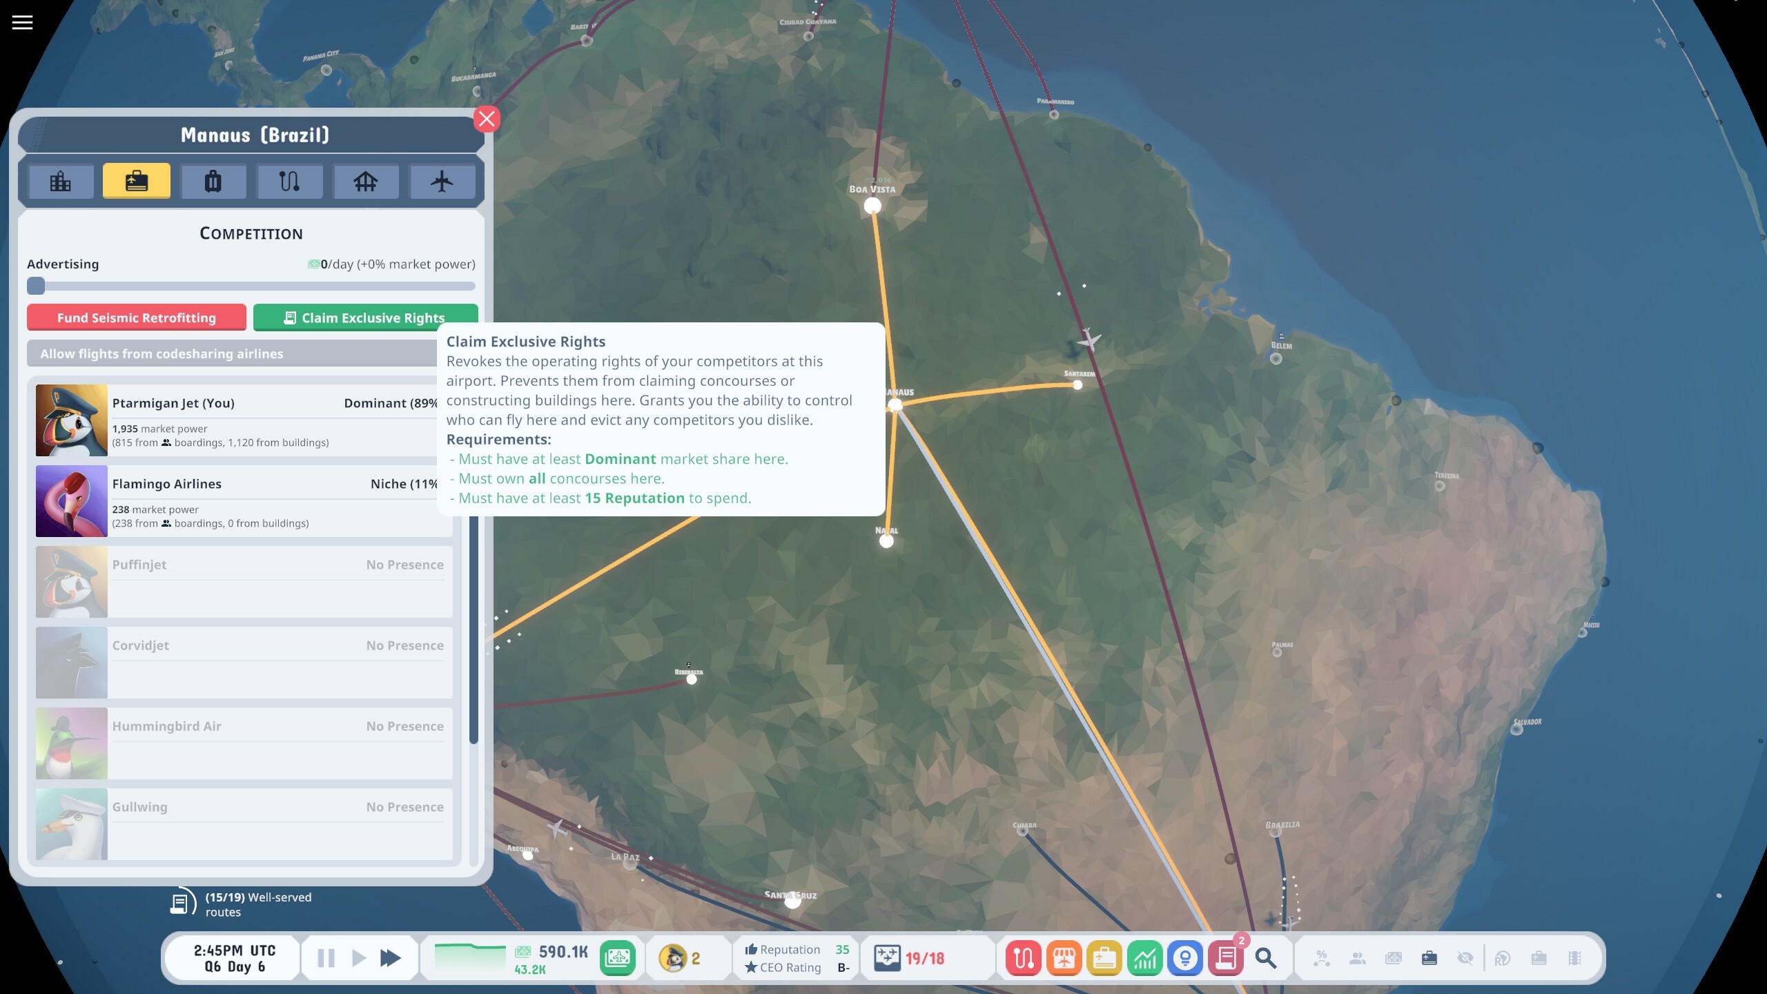Open the research lightbulb panel
This screenshot has width=1767, height=994.
pos(1187,958)
